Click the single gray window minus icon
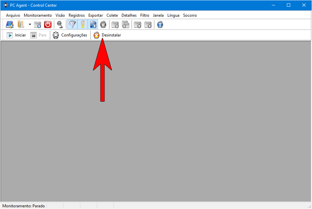 tap(115, 25)
